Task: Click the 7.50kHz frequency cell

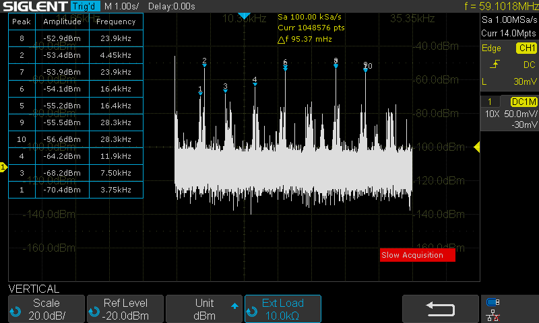Action: (116, 173)
